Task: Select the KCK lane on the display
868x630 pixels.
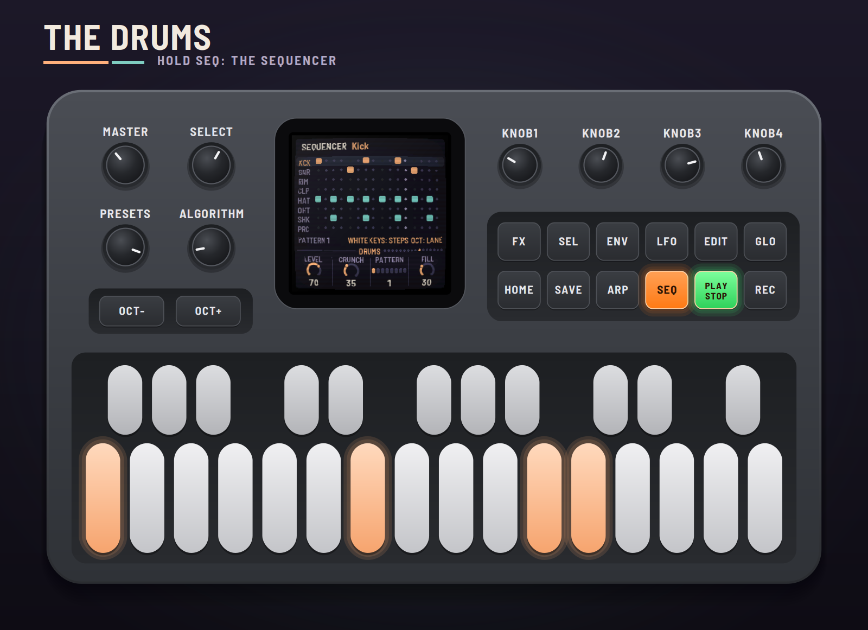Action: coord(370,162)
